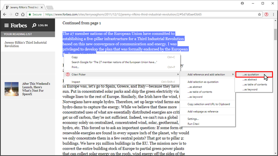The width and height of the screenshot is (278, 156).
Task: Expand the Citavi Picker context menu entry
Action: coord(122,74)
